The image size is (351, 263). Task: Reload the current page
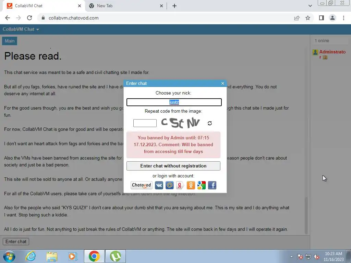[x=29, y=18]
